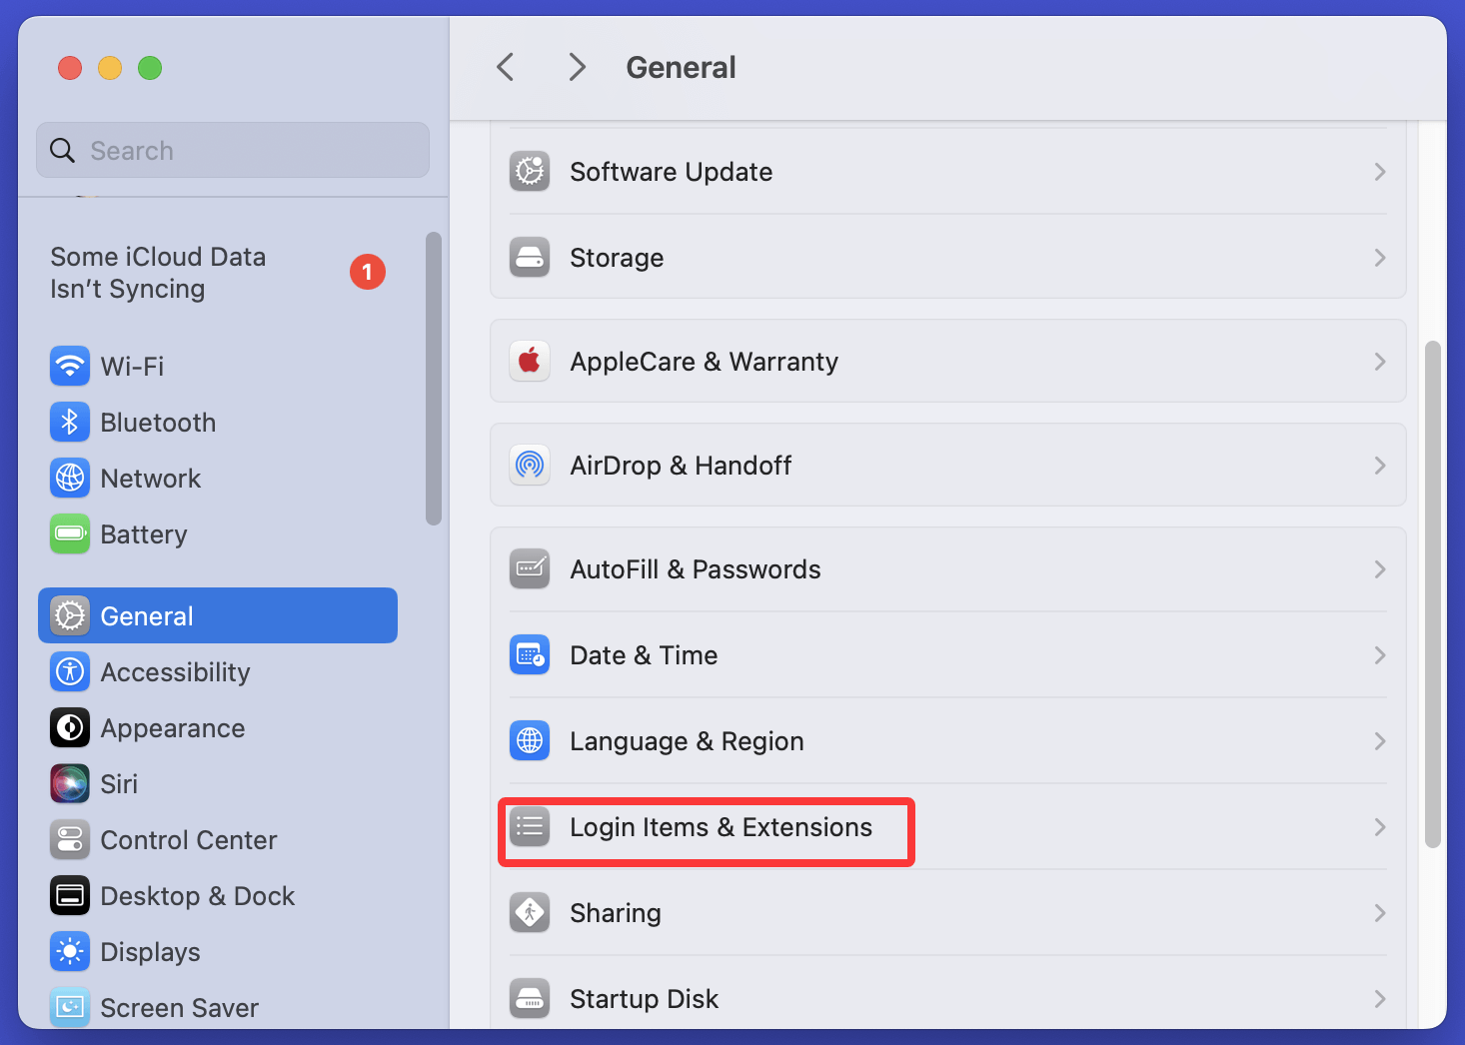
Task: Switch to Accessibility in the sidebar
Action: 175,672
